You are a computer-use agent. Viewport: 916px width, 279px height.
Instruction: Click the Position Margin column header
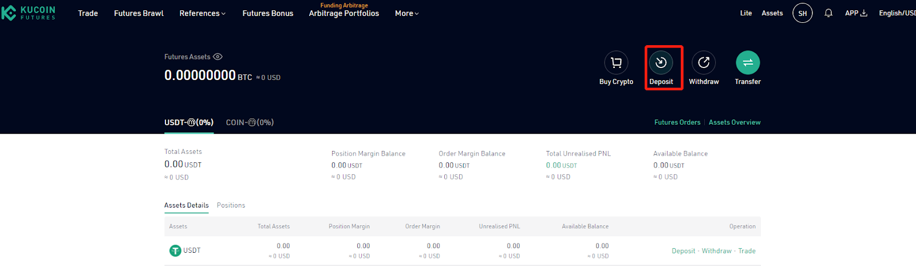click(x=349, y=226)
